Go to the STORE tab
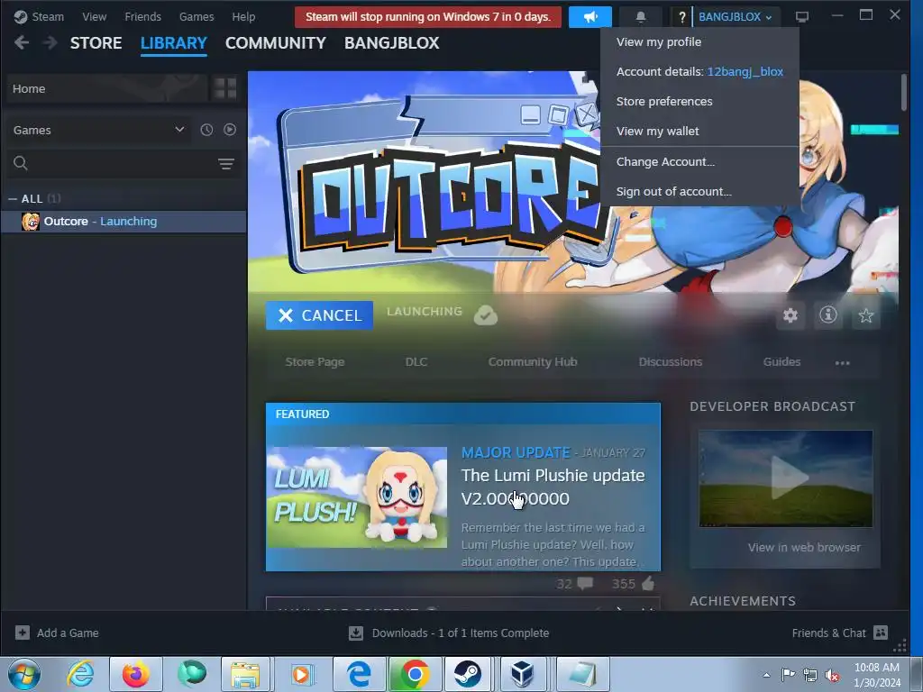923x692 pixels. coord(96,43)
